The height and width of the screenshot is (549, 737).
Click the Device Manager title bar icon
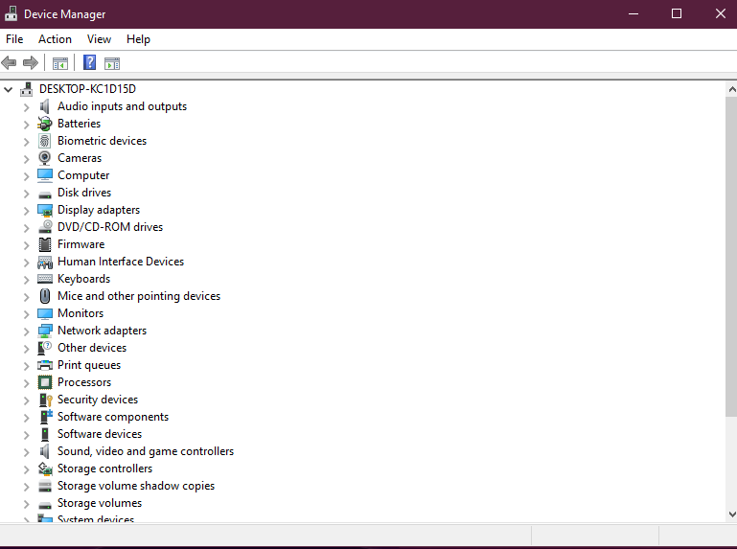tap(11, 13)
